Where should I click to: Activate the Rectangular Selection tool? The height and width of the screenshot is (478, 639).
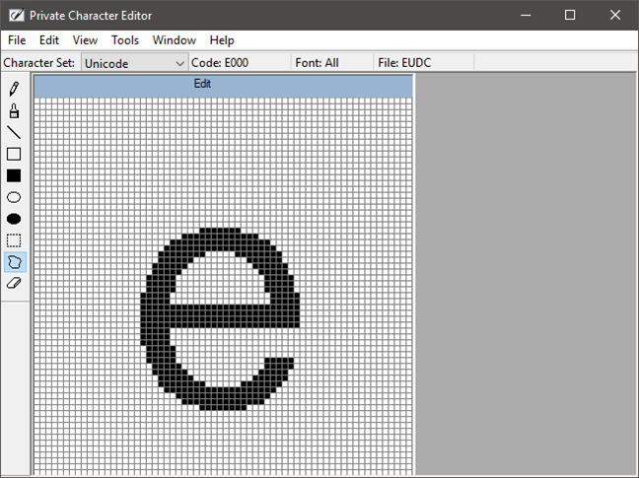[x=14, y=240]
